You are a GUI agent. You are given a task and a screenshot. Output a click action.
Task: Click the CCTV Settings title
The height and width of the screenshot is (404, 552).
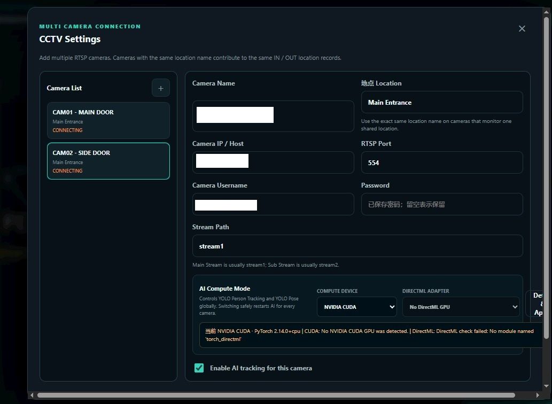[x=69, y=39]
